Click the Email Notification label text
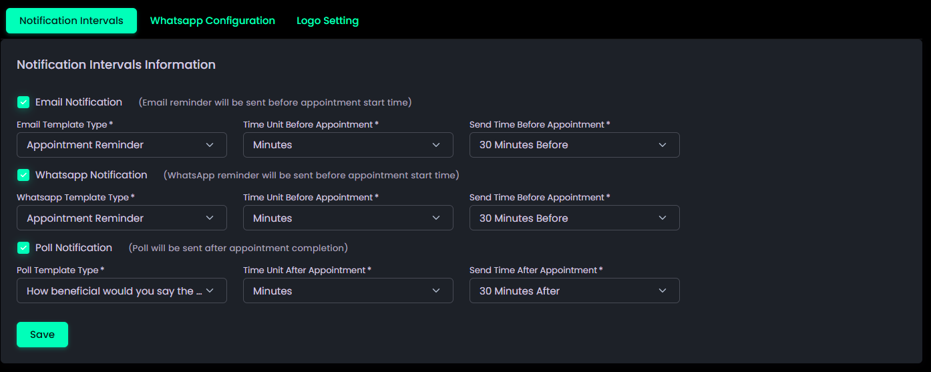 pos(79,102)
